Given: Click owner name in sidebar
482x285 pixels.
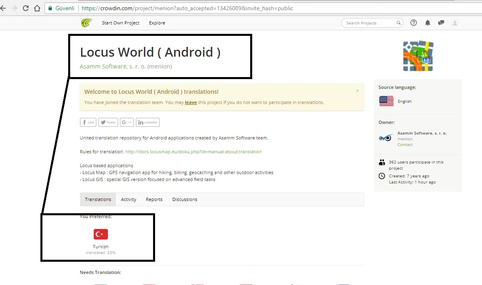Looking at the screenshot, I should [422, 133].
